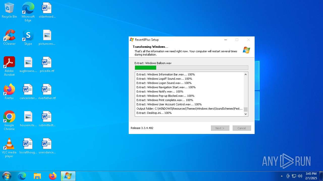Select the 'Windows Logoff Sound.wav' log line
The height and width of the screenshot is (181, 323).
tap(164, 79)
